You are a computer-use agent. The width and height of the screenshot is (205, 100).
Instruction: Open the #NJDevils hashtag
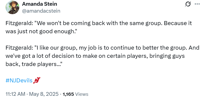(x=19, y=81)
